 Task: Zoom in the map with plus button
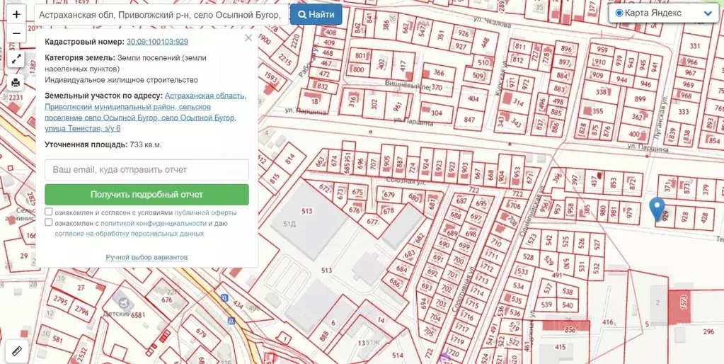(x=16, y=14)
